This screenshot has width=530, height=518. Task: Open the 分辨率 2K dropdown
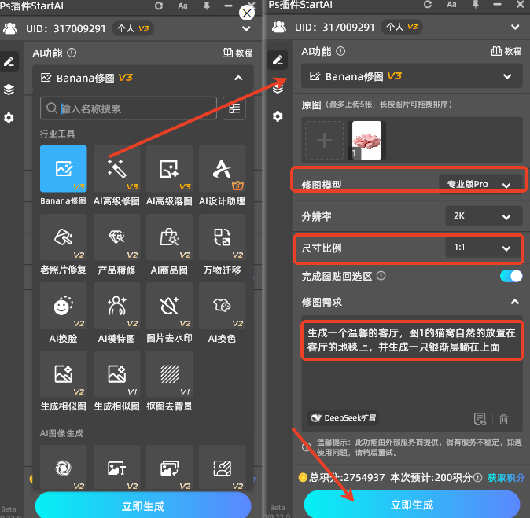pyautogui.click(x=484, y=216)
